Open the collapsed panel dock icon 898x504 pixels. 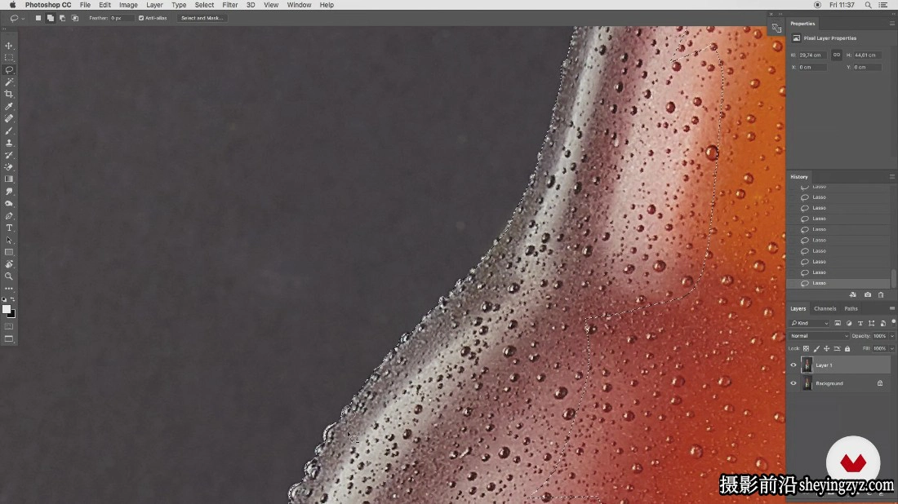tap(776, 28)
